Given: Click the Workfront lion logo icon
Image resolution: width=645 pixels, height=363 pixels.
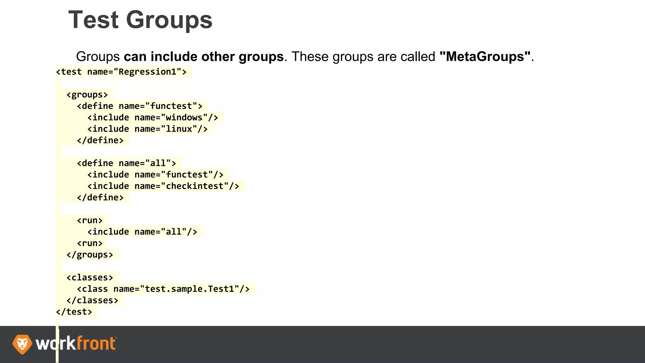Looking at the screenshot, I should pos(22,344).
